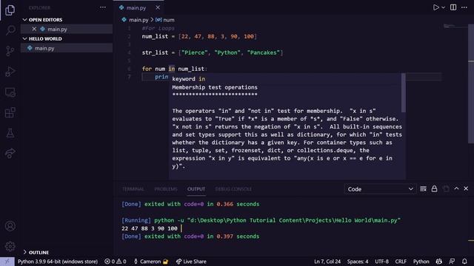
Task: Open the Code output channel dropdown
Action: click(x=380, y=189)
